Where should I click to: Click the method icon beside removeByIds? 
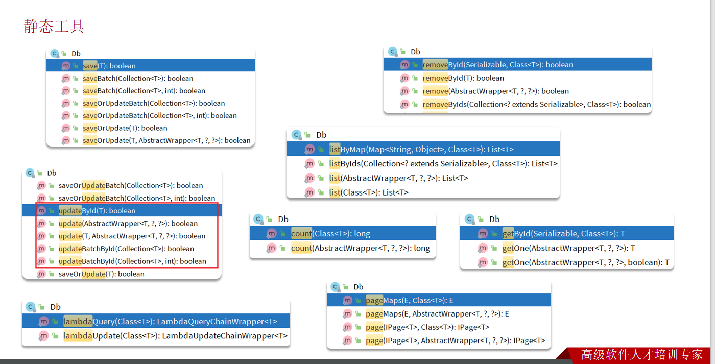(404, 105)
